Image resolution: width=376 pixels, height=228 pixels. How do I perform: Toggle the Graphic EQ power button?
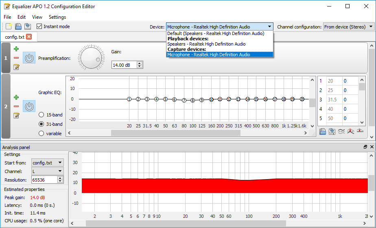[x=29, y=106]
